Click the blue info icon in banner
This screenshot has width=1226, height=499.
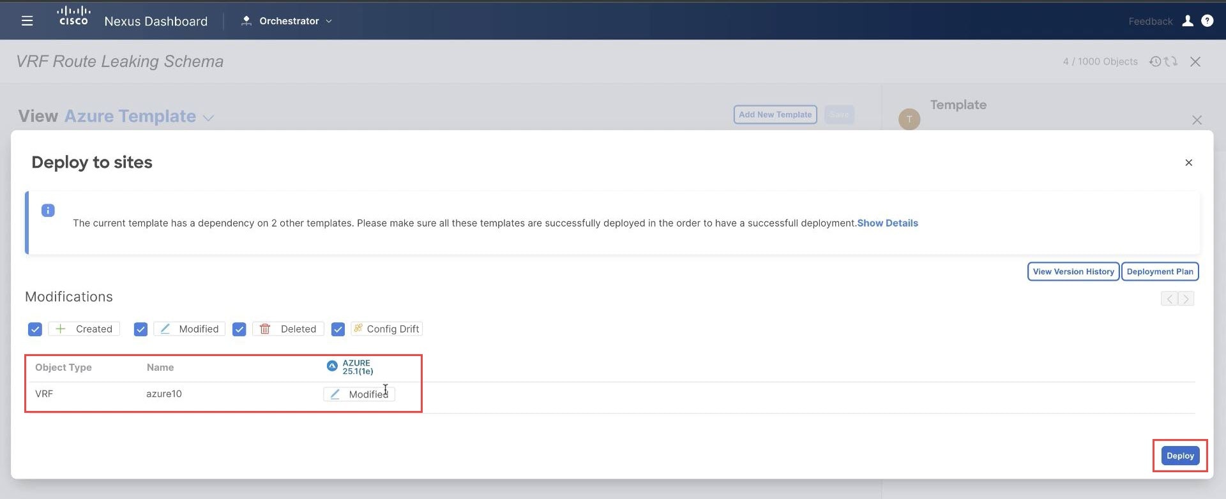(x=48, y=211)
